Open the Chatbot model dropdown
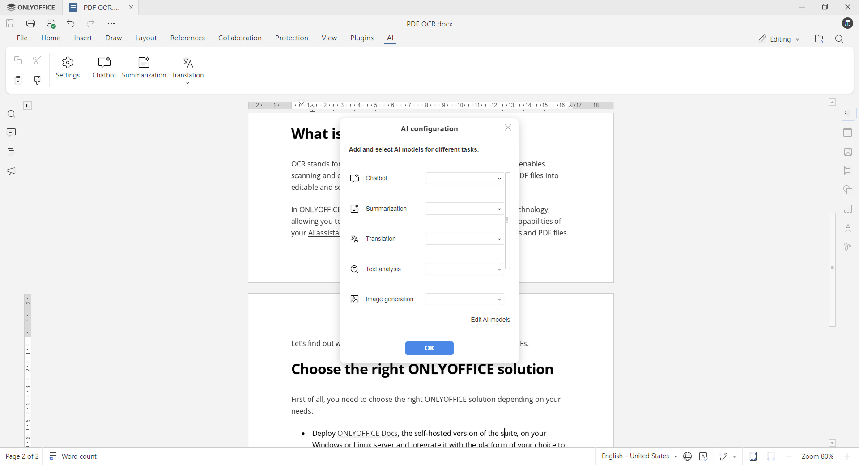 tap(465, 179)
